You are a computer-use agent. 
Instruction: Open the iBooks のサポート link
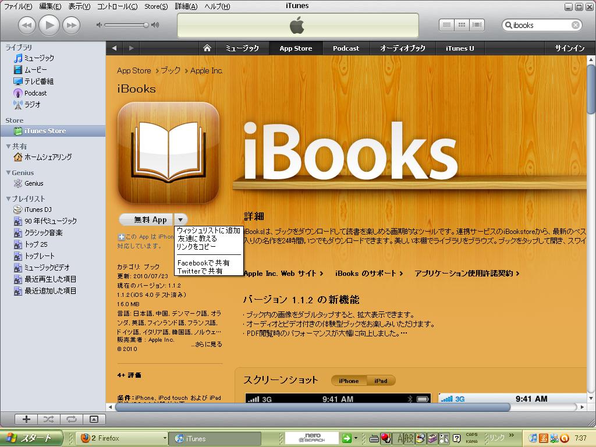tap(368, 274)
